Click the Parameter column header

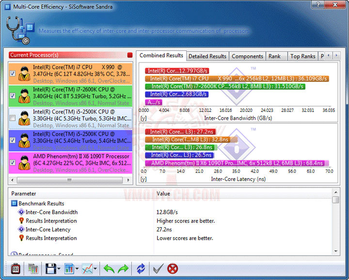(x=81, y=193)
